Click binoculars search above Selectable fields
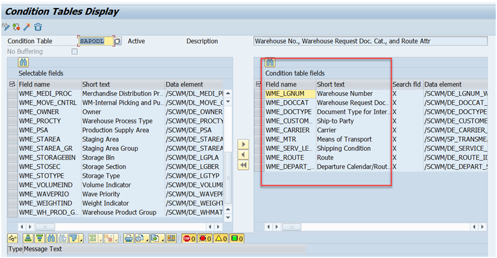The image size is (497, 258). [23, 62]
